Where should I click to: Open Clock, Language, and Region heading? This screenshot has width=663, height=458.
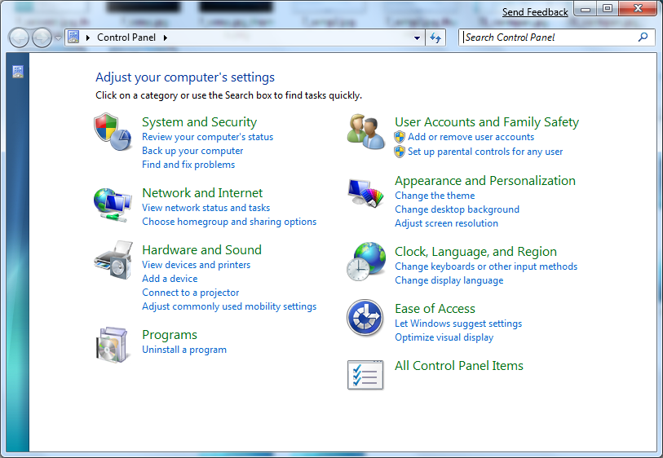[475, 251]
